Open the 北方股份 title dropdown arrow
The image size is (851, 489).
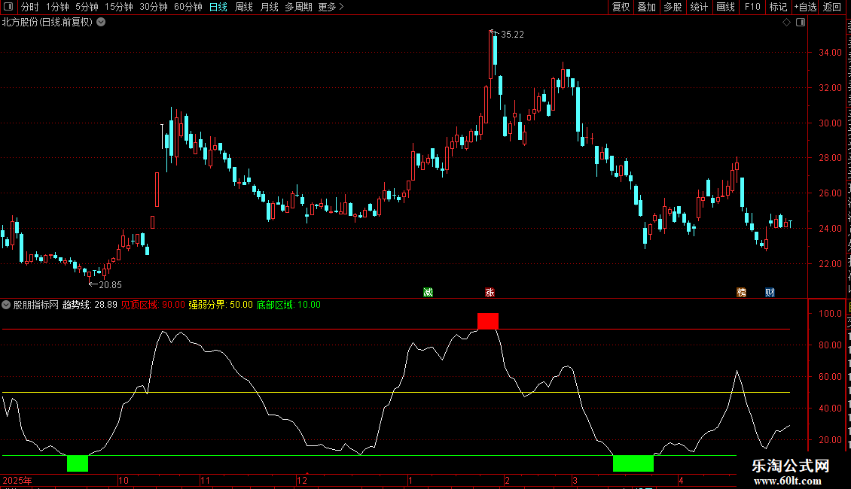point(101,23)
